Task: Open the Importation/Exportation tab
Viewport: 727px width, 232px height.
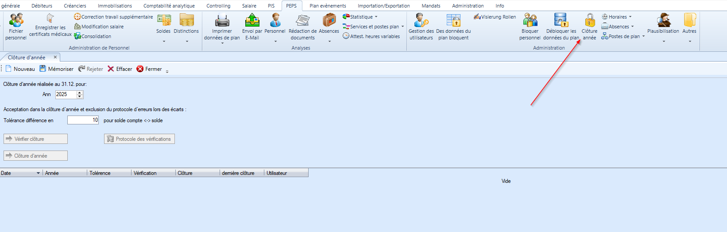Action: tap(384, 6)
